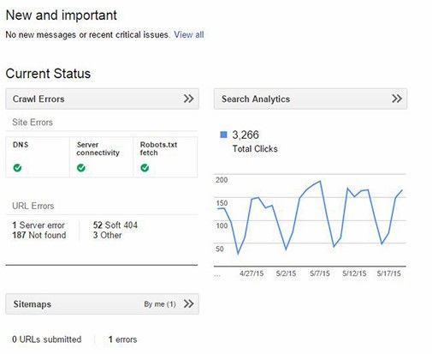Click the blue Total Clicks legend square
Viewport: 432px width, 354px height.
(223, 135)
